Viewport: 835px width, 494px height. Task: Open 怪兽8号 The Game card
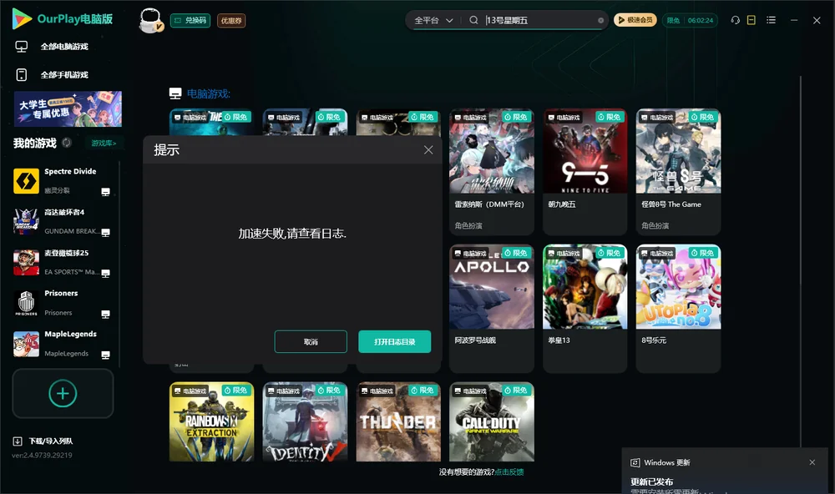point(678,171)
